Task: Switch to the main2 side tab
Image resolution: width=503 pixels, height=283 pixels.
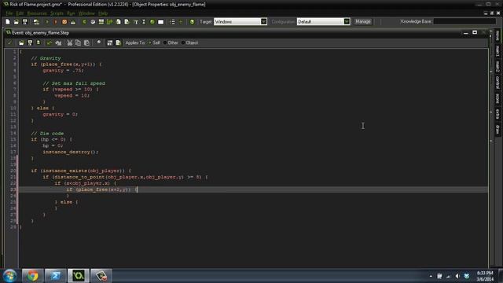Action: [x=497, y=67]
